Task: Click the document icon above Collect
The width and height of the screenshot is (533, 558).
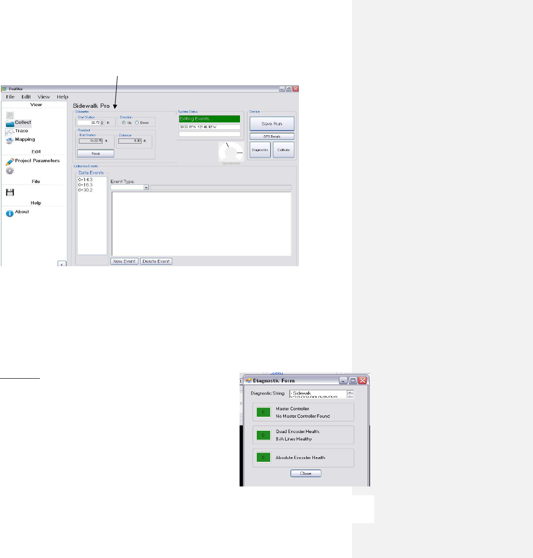Action: point(10,115)
